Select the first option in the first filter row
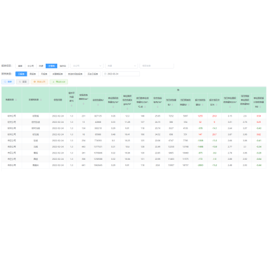The image size is (267, 254). [x=20, y=66]
